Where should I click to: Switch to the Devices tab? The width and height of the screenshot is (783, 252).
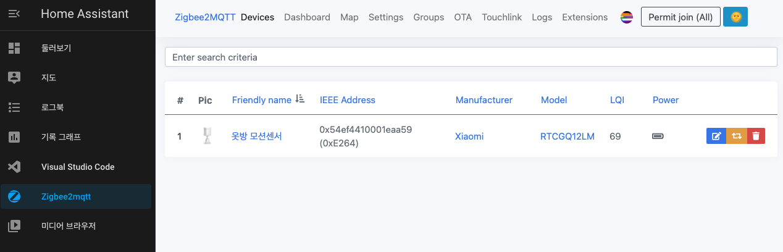click(x=258, y=17)
